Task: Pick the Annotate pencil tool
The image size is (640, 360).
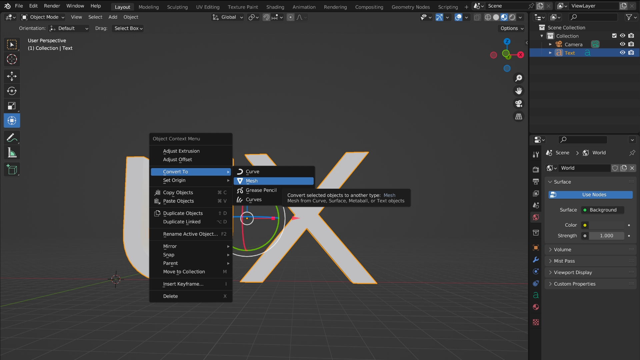Action: tap(12, 138)
